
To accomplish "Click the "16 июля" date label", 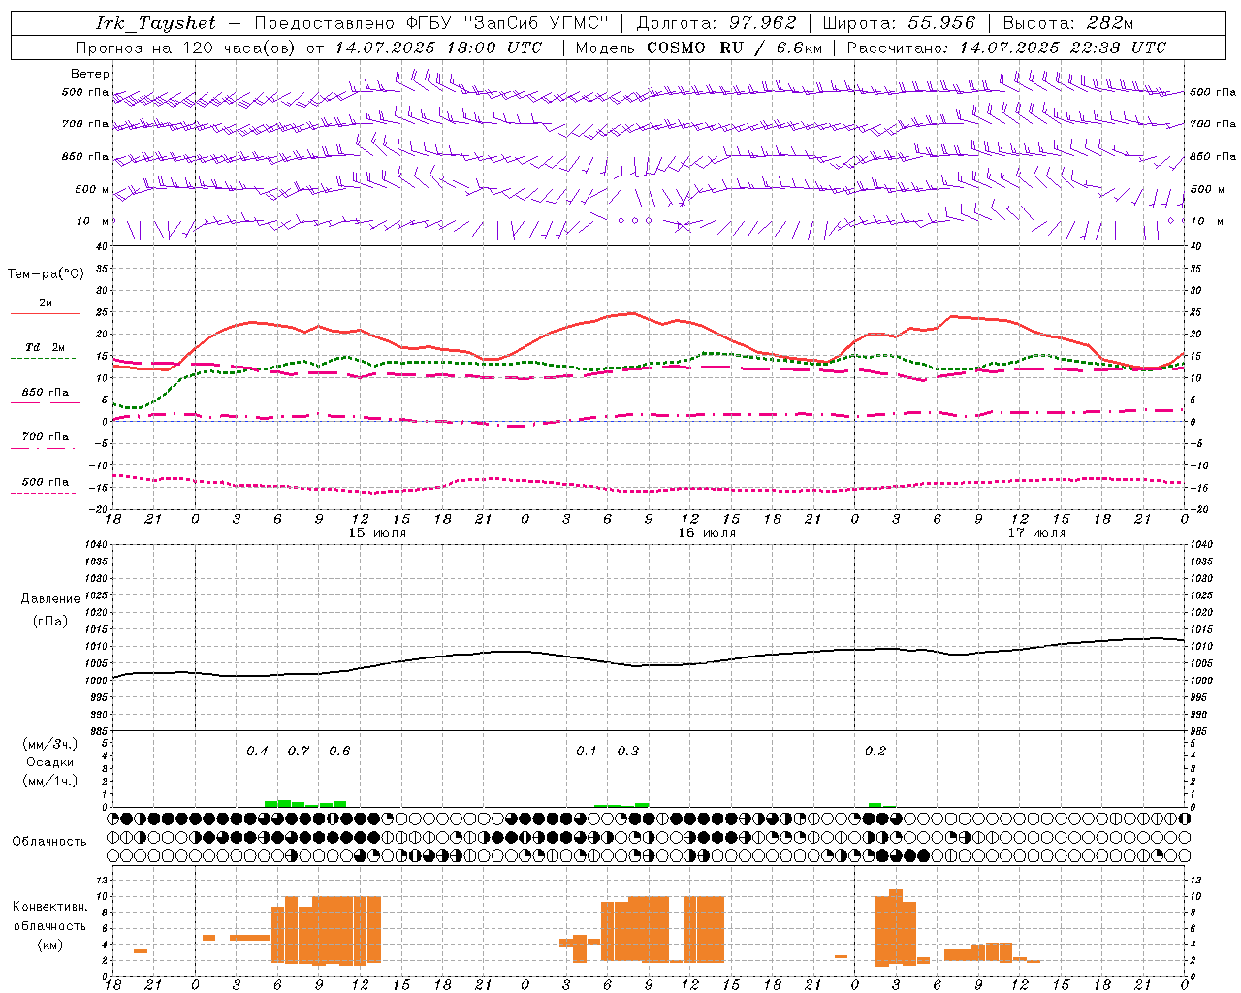I will point(707,532).
